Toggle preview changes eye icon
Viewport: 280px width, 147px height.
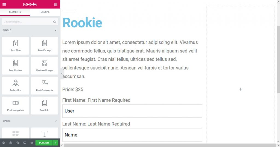coord(32,143)
